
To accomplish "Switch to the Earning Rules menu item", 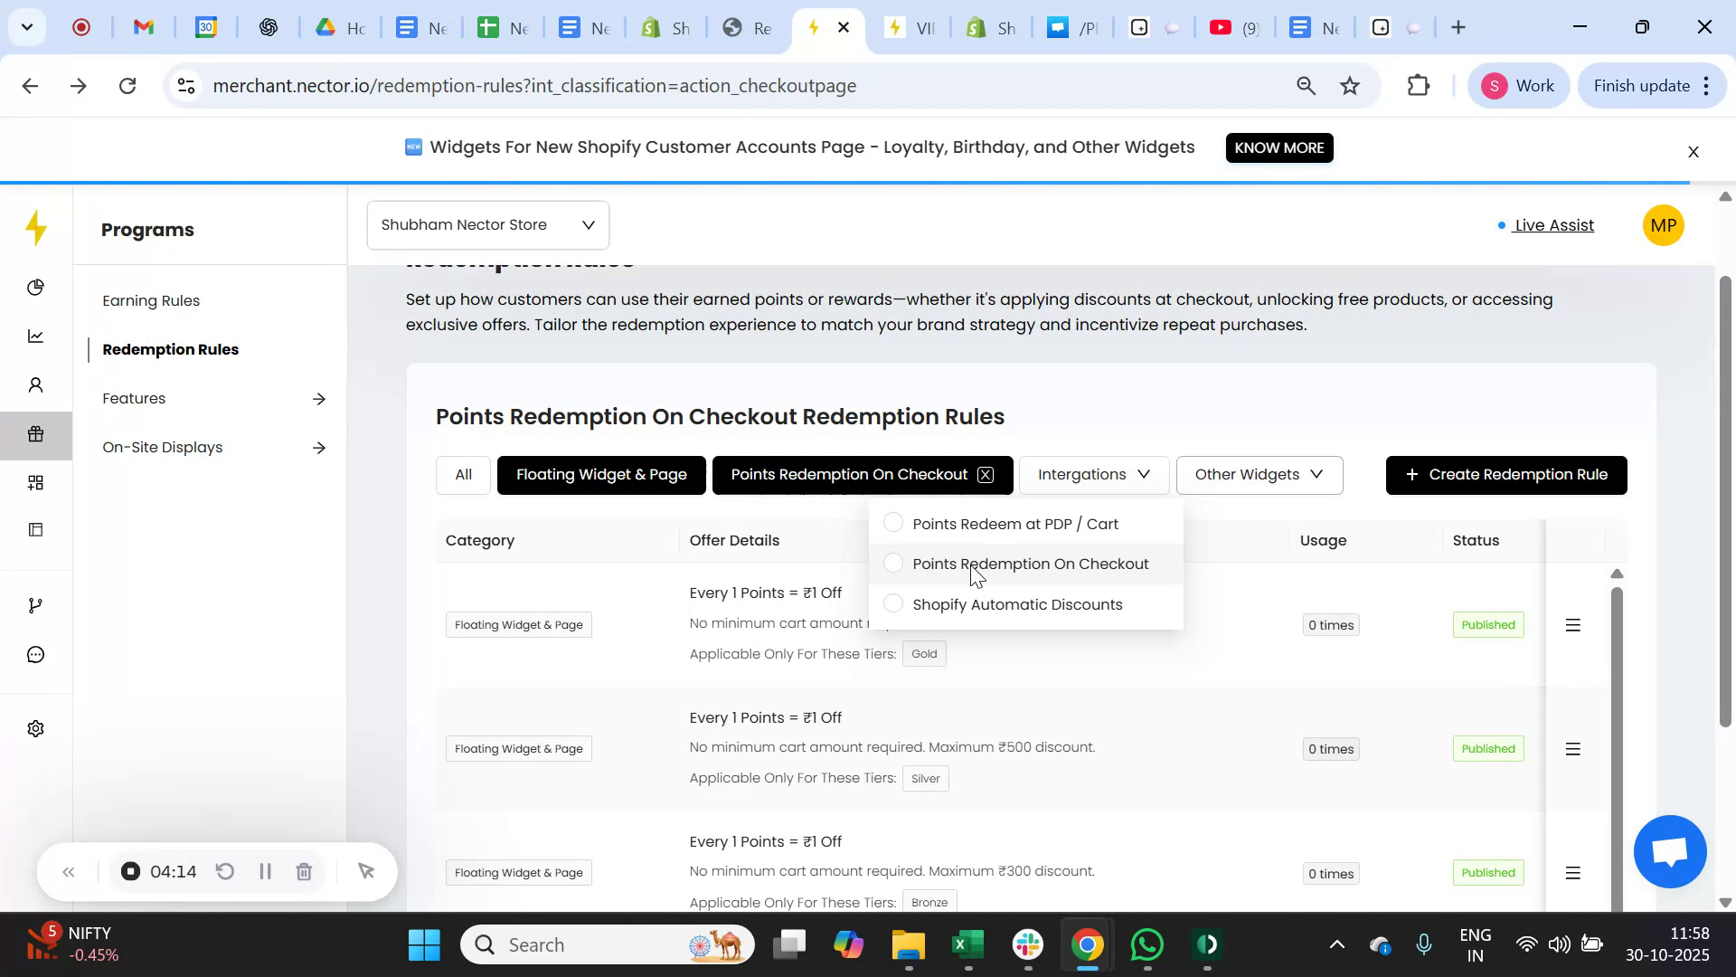I will coord(150,300).
